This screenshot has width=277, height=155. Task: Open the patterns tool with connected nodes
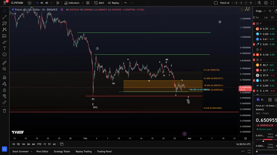tap(5, 29)
